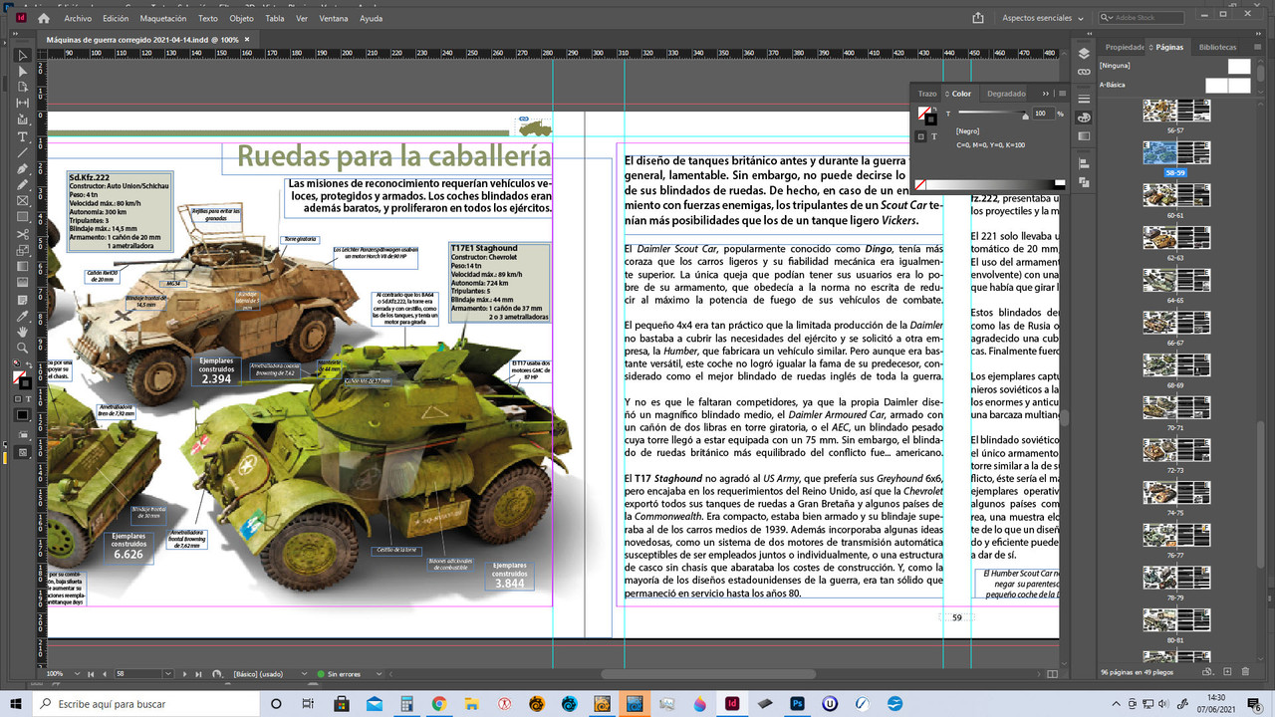The image size is (1275, 717).
Task: Select the Hand tool
Action: 23,331
